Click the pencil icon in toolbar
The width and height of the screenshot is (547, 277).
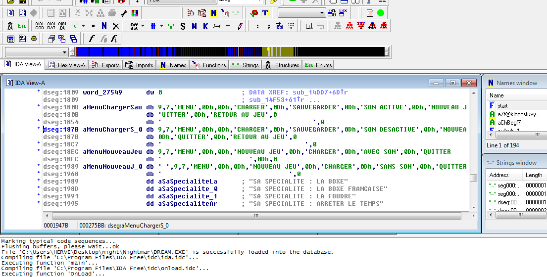(240, 26)
